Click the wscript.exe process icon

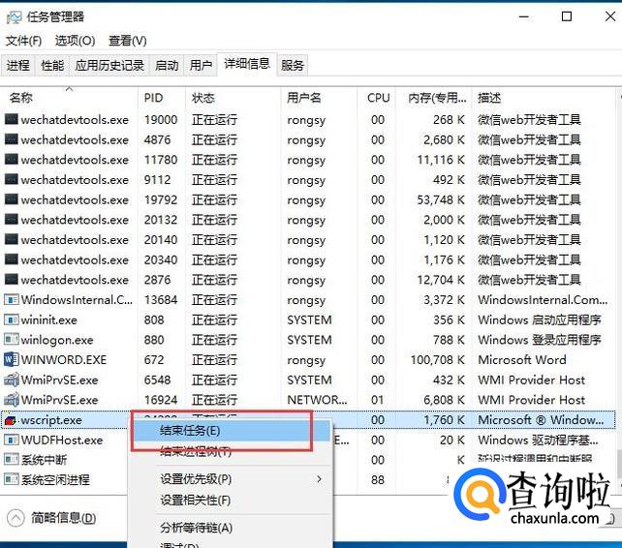point(11,420)
